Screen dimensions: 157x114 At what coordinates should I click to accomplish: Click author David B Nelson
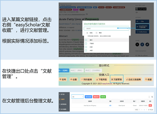(64, 24)
